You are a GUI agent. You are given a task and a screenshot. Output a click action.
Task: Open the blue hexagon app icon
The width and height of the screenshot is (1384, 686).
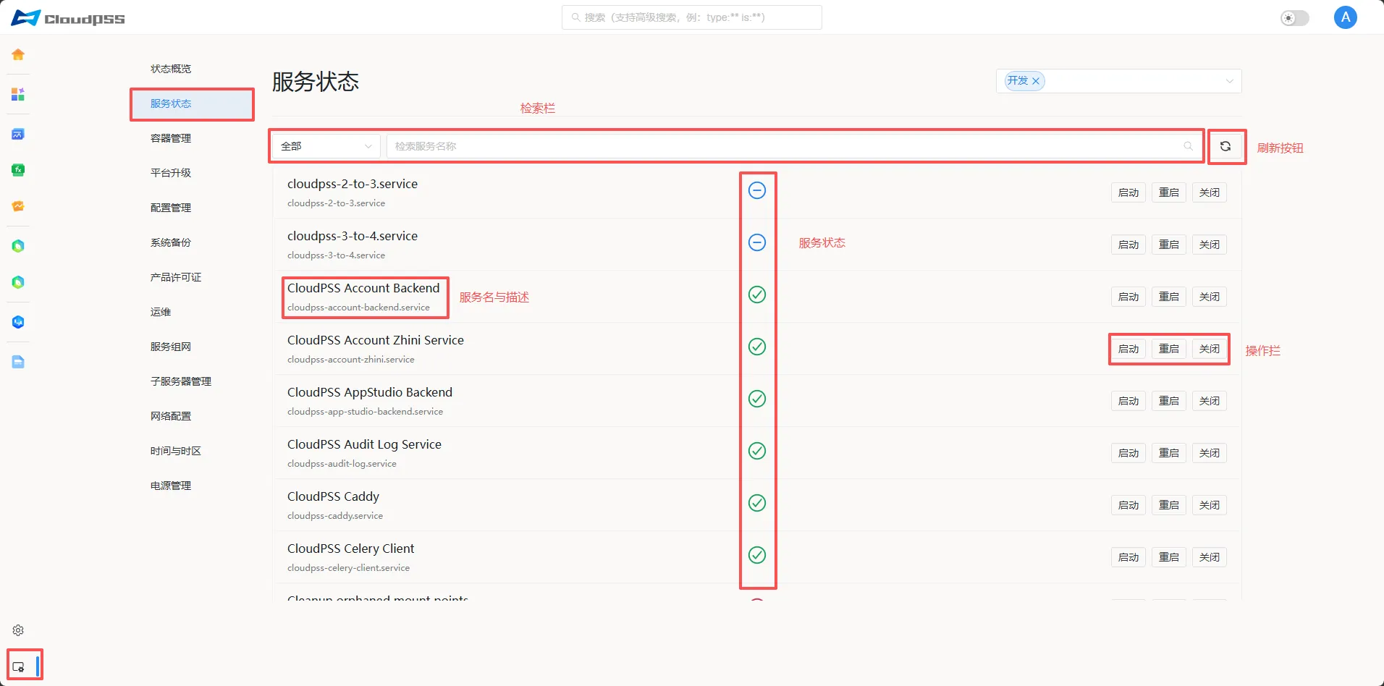(x=18, y=322)
